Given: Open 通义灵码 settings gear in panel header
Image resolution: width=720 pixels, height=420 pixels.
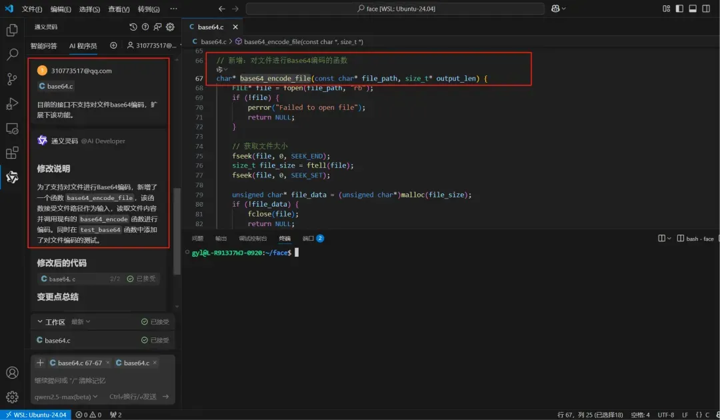Looking at the screenshot, I should click(x=170, y=27).
